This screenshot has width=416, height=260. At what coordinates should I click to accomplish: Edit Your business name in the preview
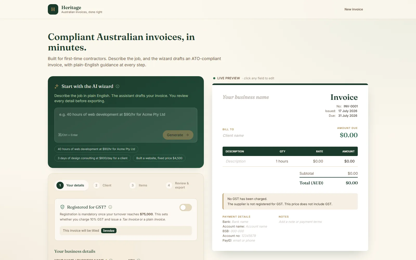coord(246,97)
